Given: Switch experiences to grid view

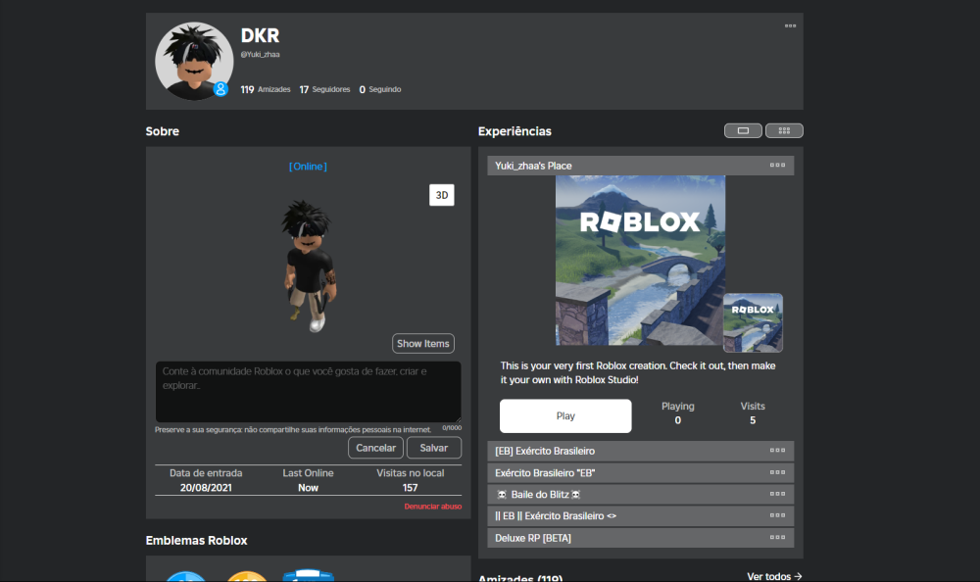Looking at the screenshot, I should pyautogui.click(x=784, y=130).
